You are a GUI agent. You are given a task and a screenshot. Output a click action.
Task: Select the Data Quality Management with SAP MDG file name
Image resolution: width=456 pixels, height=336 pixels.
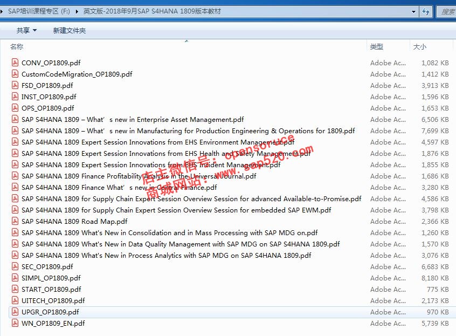(181, 244)
